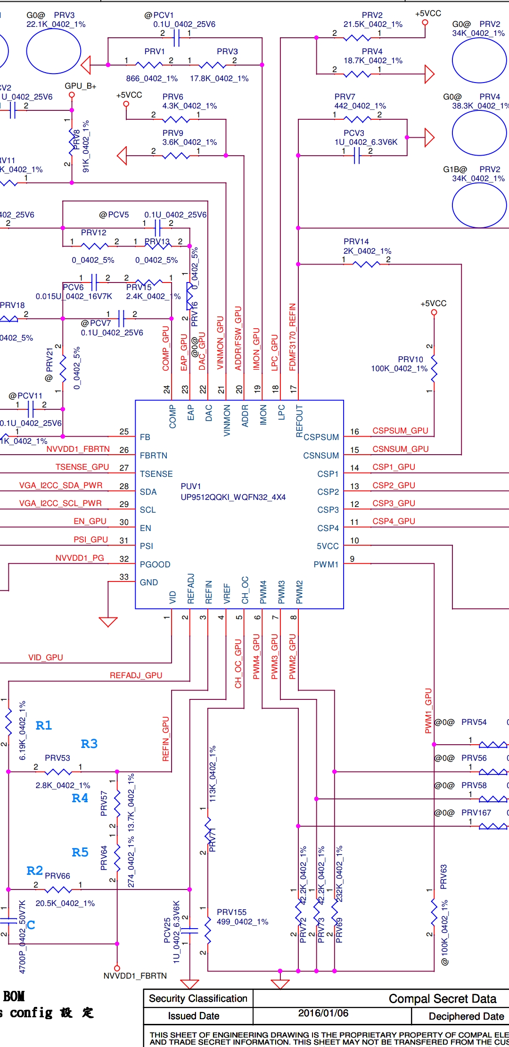Click the Issued Date value 2016/01/06
Viewport: 509px width, 1047px height.
323,1013
